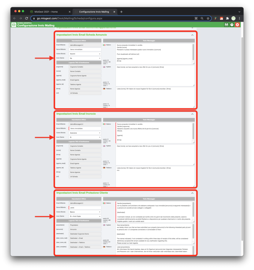The width and height of the screenshot is (254, 270).
Task: Close the MioGest 2021 - Home tab
Action: [69, 12]
